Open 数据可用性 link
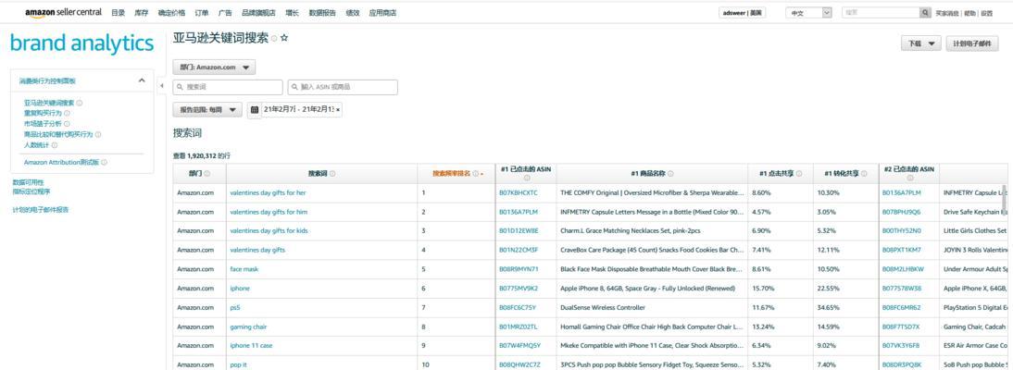The image size is (1013, 370). [29, 183]
